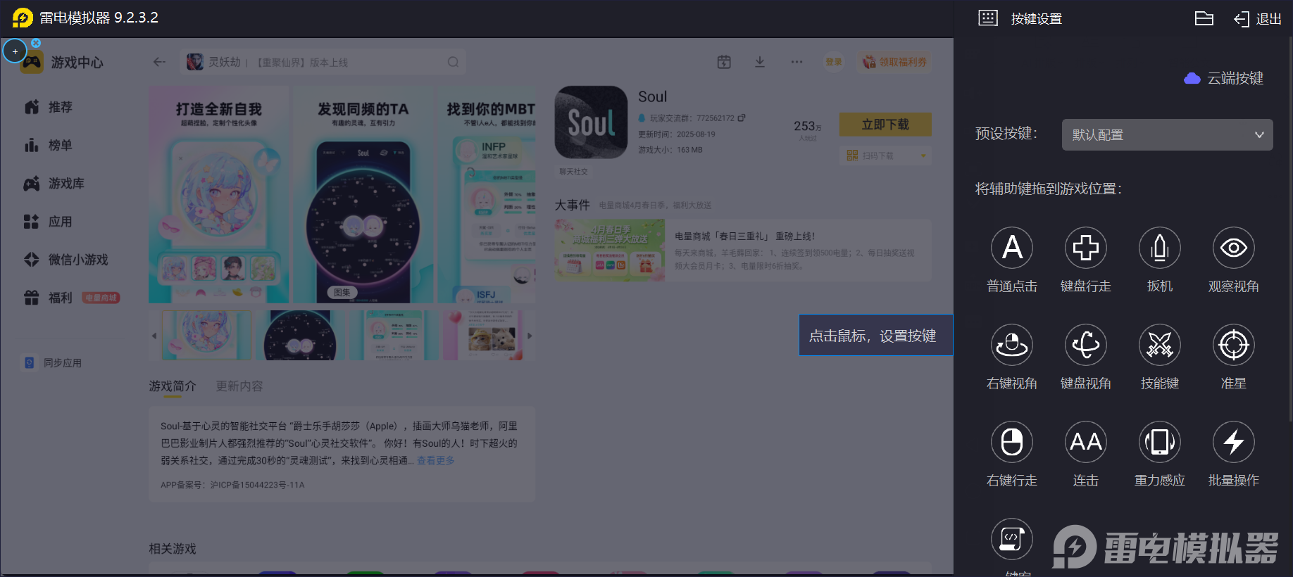
Task: Pick the 批量操作 lightning bolt icon
Action: pos(1234,442)
